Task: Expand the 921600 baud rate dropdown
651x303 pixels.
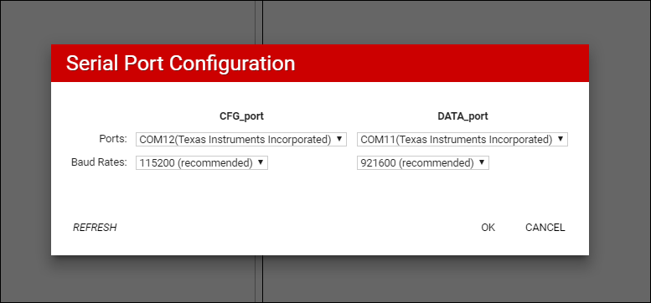Action: pyautogui.click(x=422, y=163)
